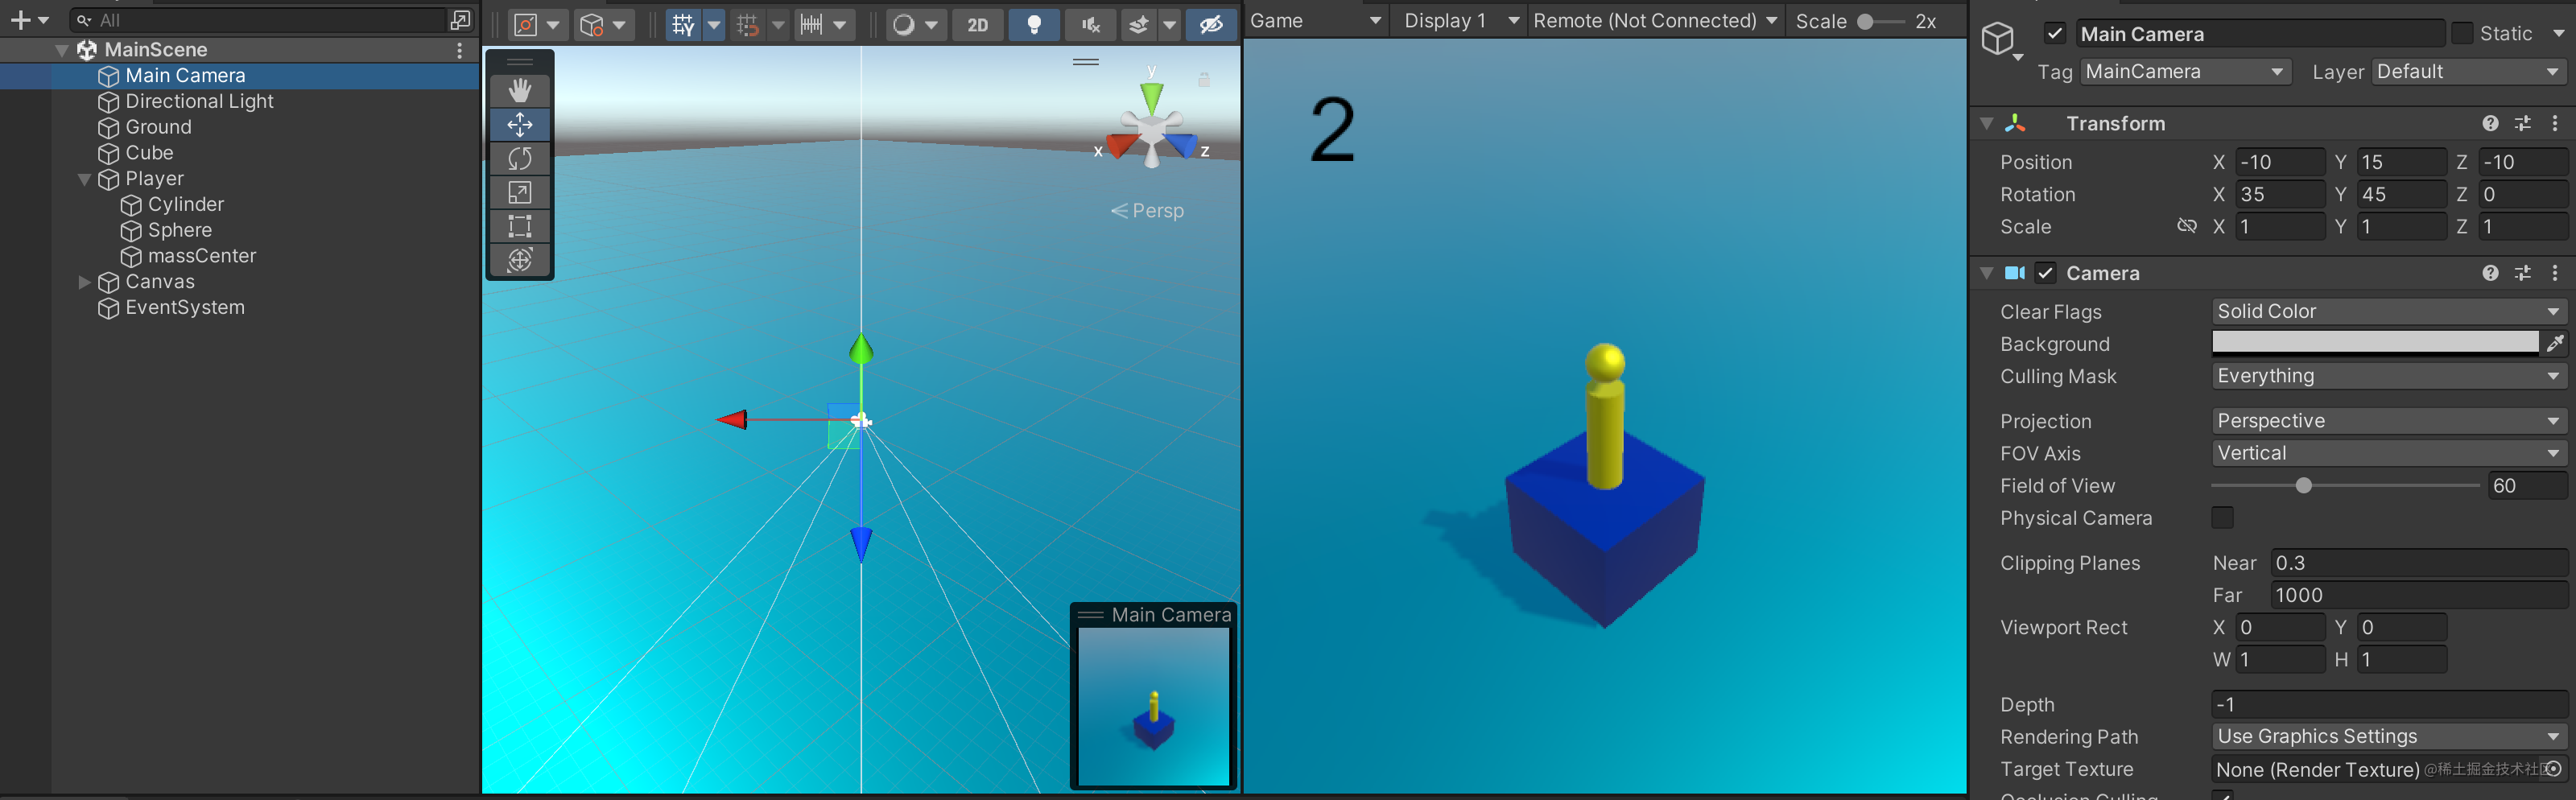Open the FOV Axis dropdown
Image resolution: width=2576 pixels, height=800 pixels.
pyautogui.click(x=2389, y=453)
